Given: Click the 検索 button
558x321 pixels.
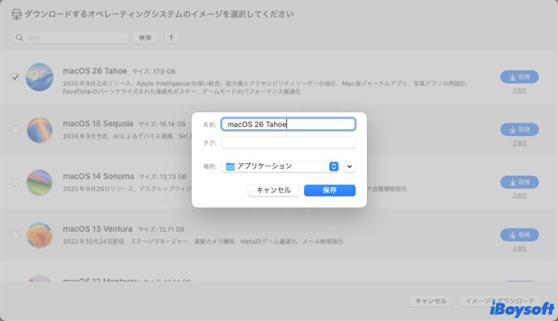Looking at the screenshot, I should [x=145, y=37].
